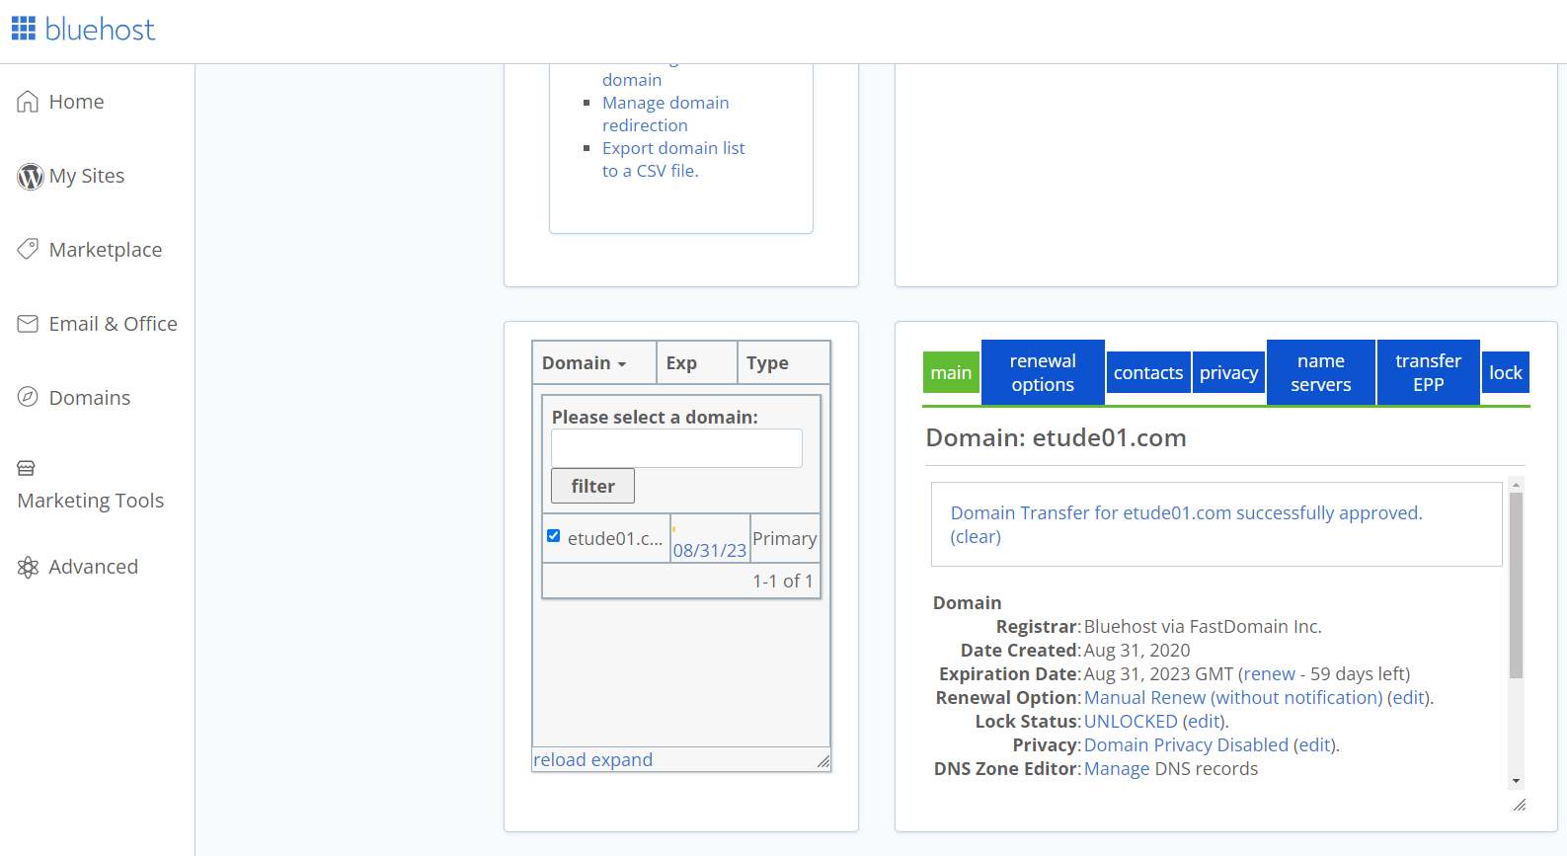This screenshot has height=856, width=1567.
Task: Click Domain Privacy Disabled link
Action: 1186,744
